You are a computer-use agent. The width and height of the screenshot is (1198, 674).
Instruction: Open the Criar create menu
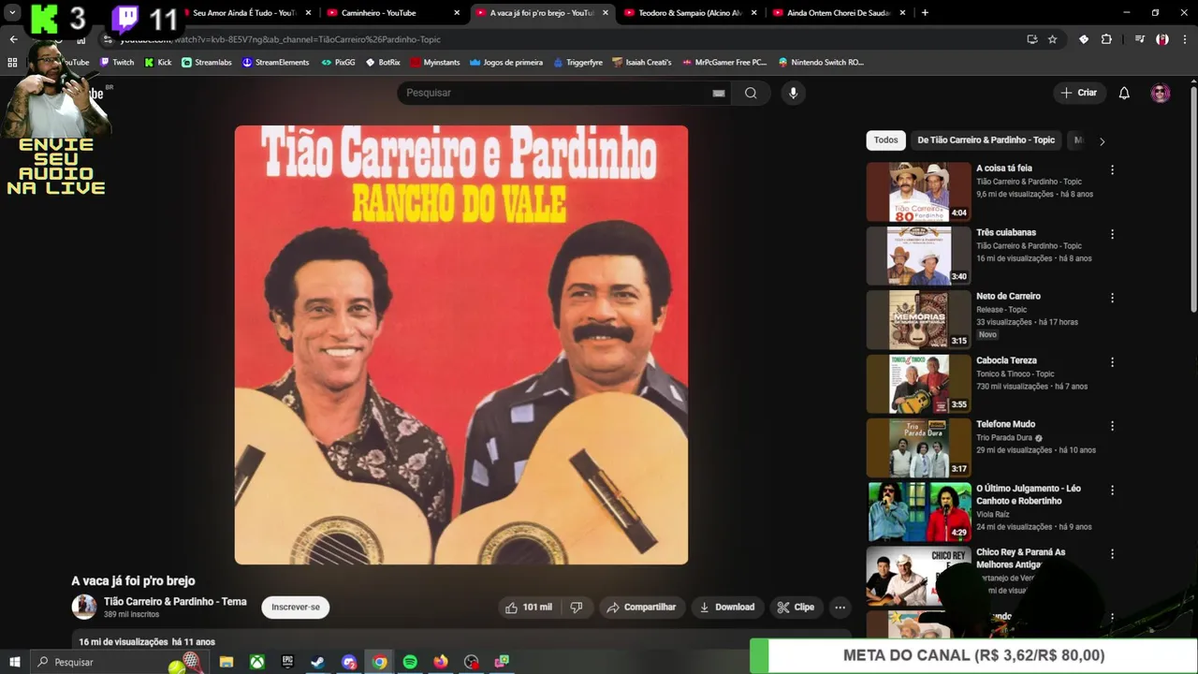click(x=1078, y=93)
